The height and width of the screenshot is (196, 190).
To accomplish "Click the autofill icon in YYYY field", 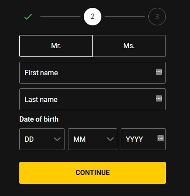I will [161, 138].
